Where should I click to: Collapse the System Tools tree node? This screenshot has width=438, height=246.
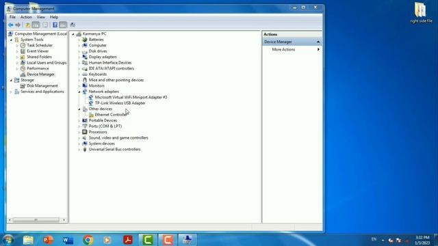[11, 40]
